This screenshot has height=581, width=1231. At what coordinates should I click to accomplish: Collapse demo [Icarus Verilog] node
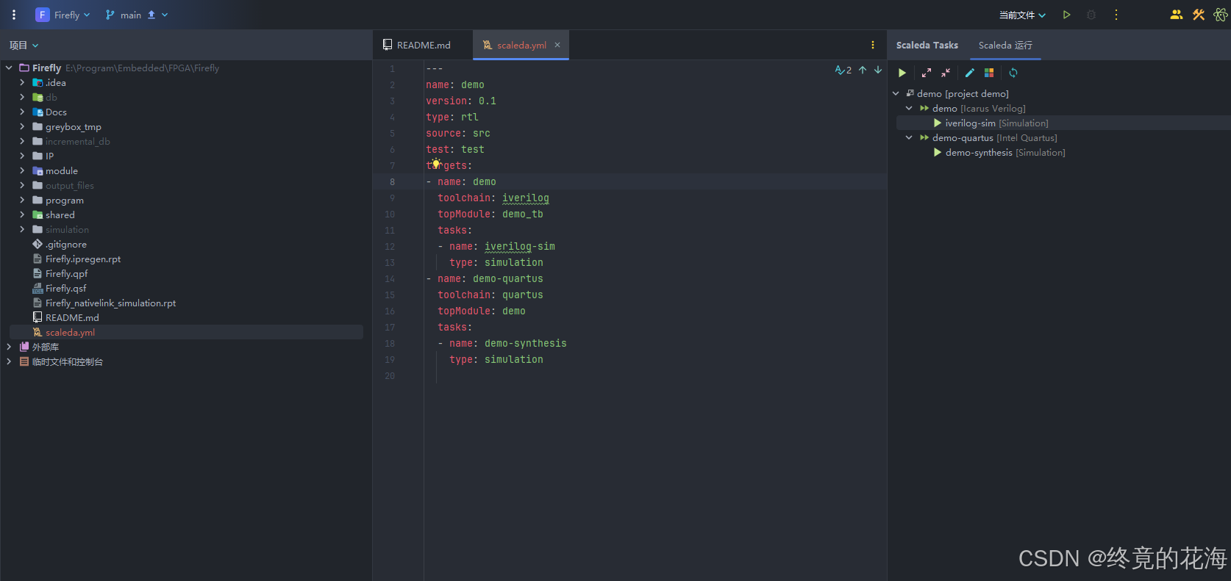[909, 108]
